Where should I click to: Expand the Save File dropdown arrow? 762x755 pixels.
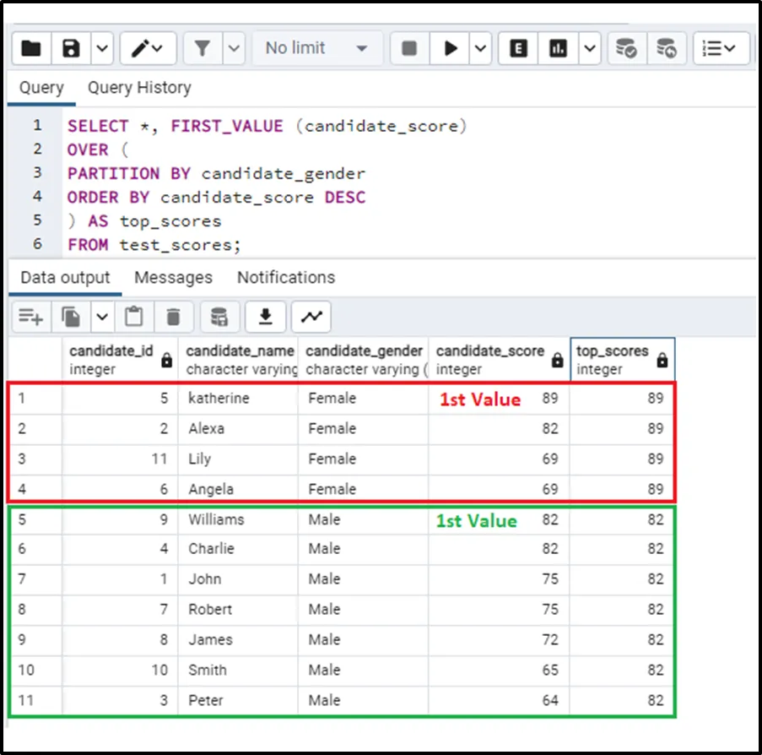pyautogui.click(x=101, y=48)
